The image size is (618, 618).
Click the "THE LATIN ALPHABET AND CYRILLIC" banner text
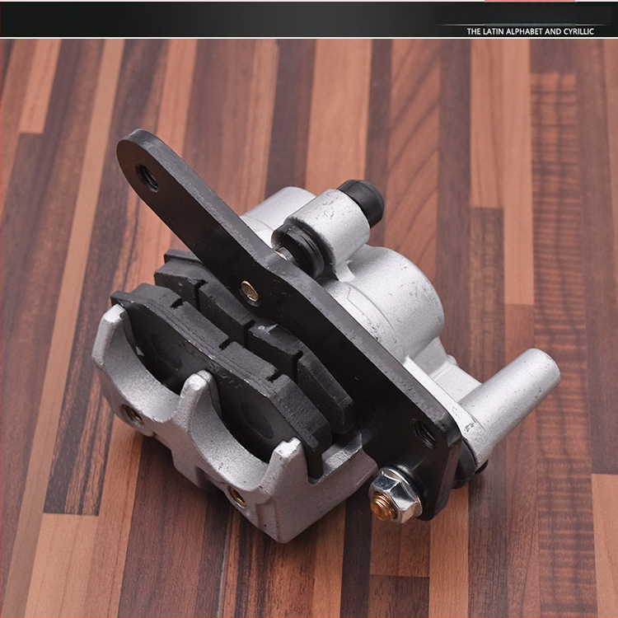530,31
